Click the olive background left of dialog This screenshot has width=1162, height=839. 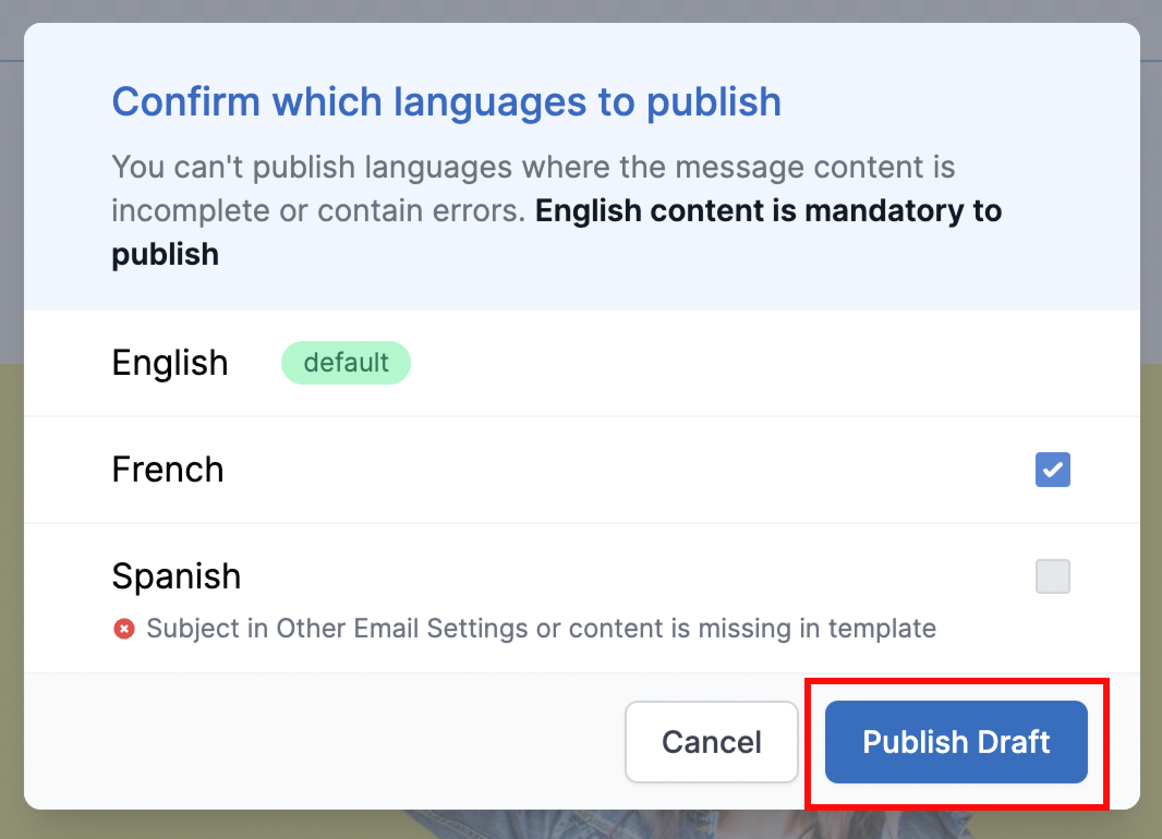point(11,545)
